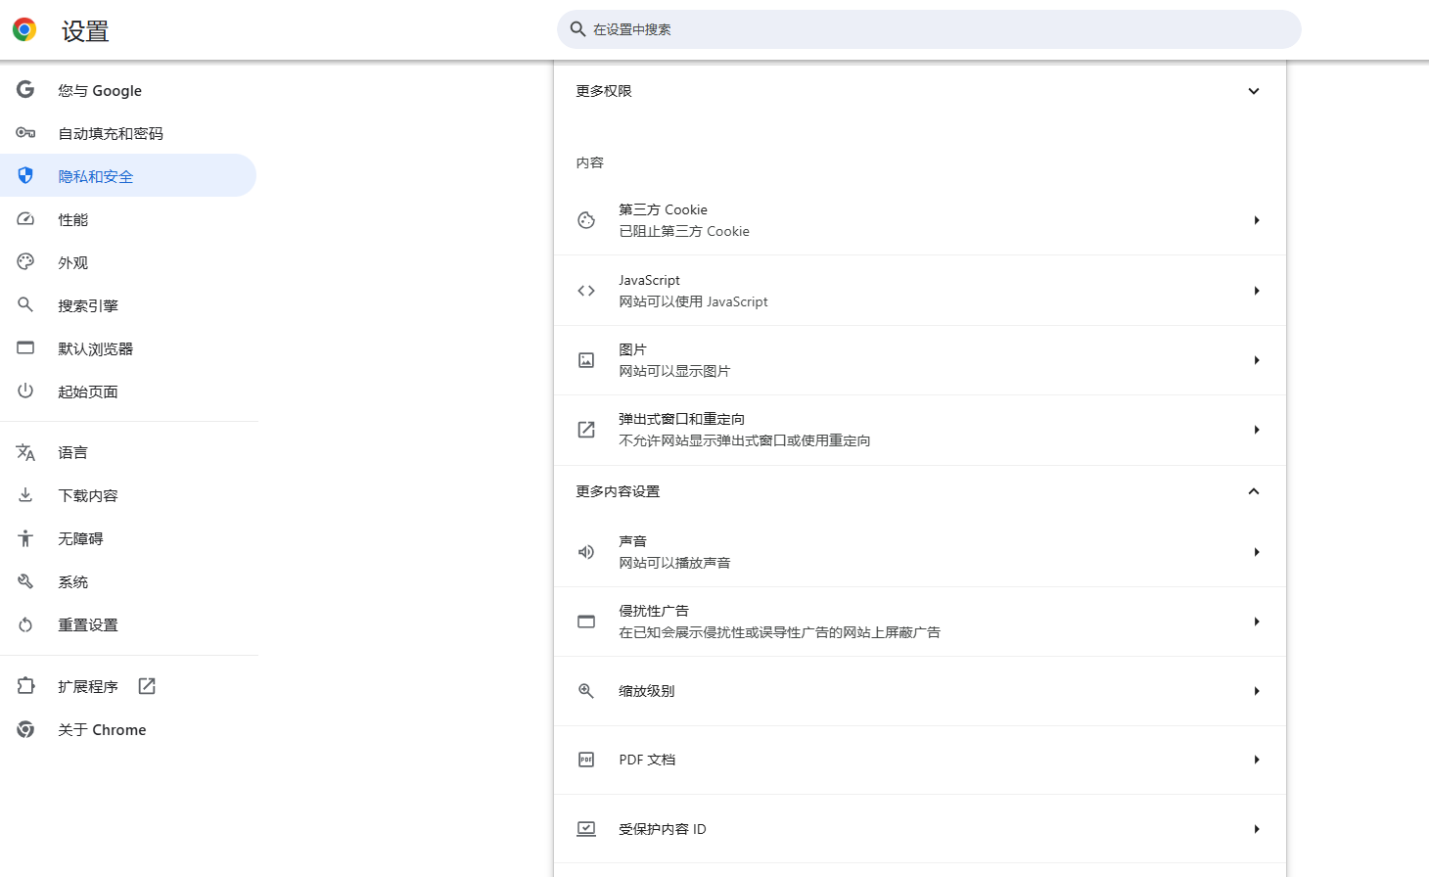Click the cookie icon in 第三方 Cookie row

pyautogui.click(x=586, y=220)
